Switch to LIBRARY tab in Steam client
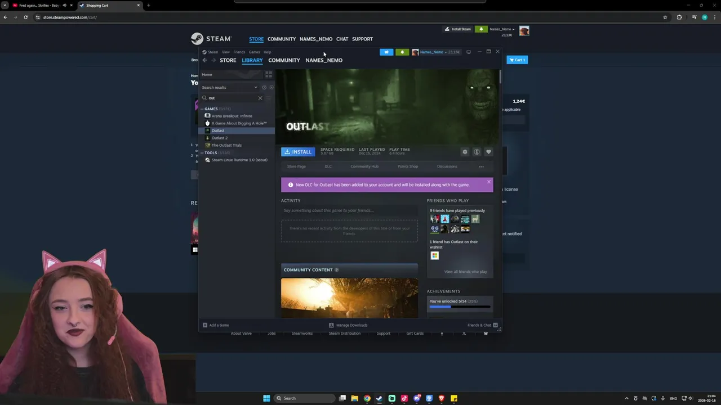 pyautogui.click(x=252, y=60)
